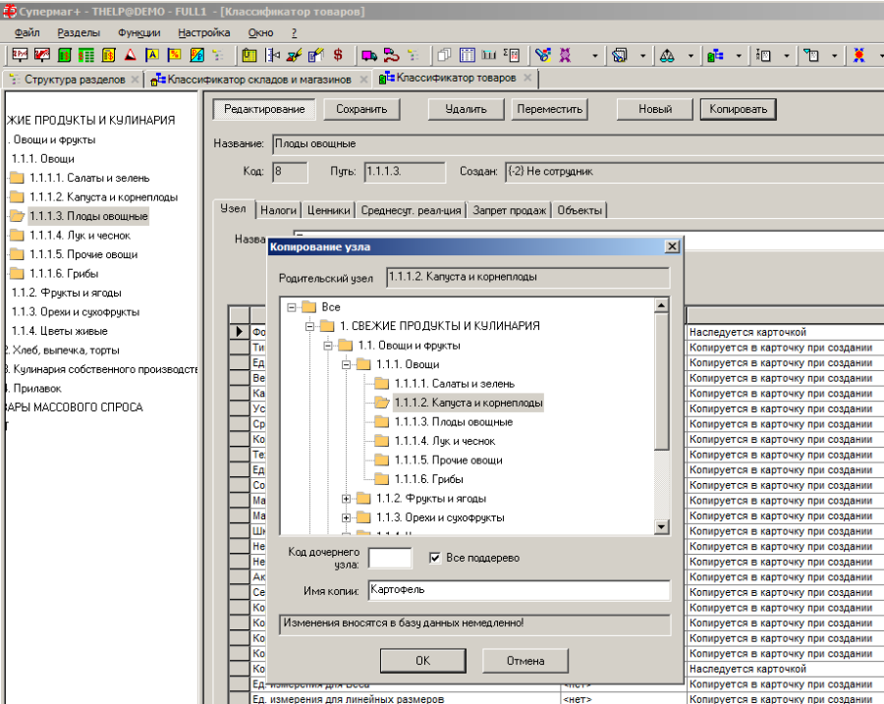Select '1.1.1.1. Салаты и зелень' in left tree
This screenshot has height=704, width=884.
(89, 178)
